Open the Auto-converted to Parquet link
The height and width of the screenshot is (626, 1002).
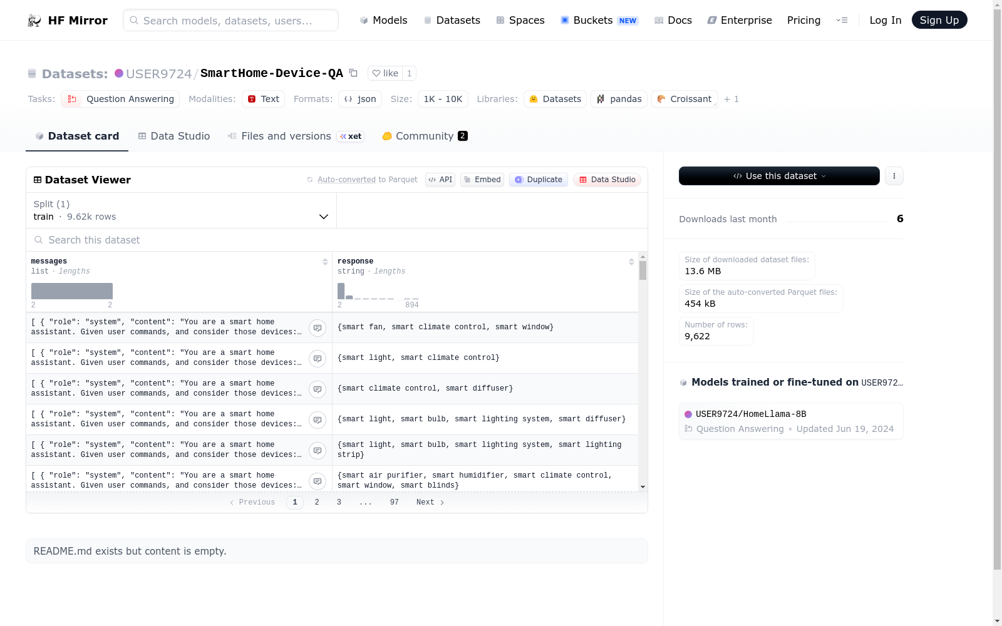point(367,180)
